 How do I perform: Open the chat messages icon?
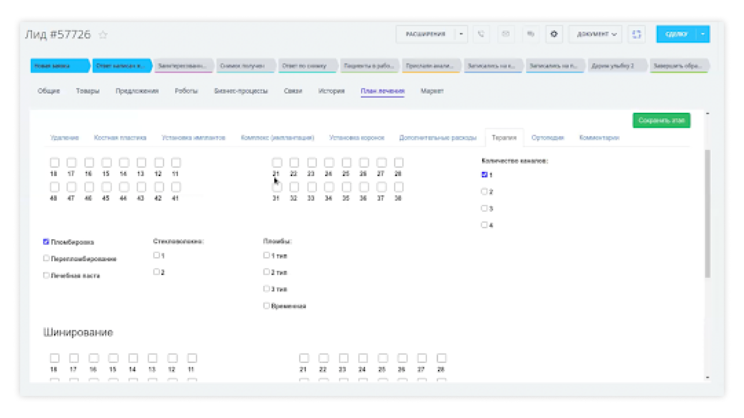(x=530, y=34)
